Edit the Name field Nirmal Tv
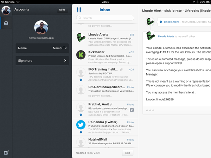The image size is (211, 158). tap(42, 48)
